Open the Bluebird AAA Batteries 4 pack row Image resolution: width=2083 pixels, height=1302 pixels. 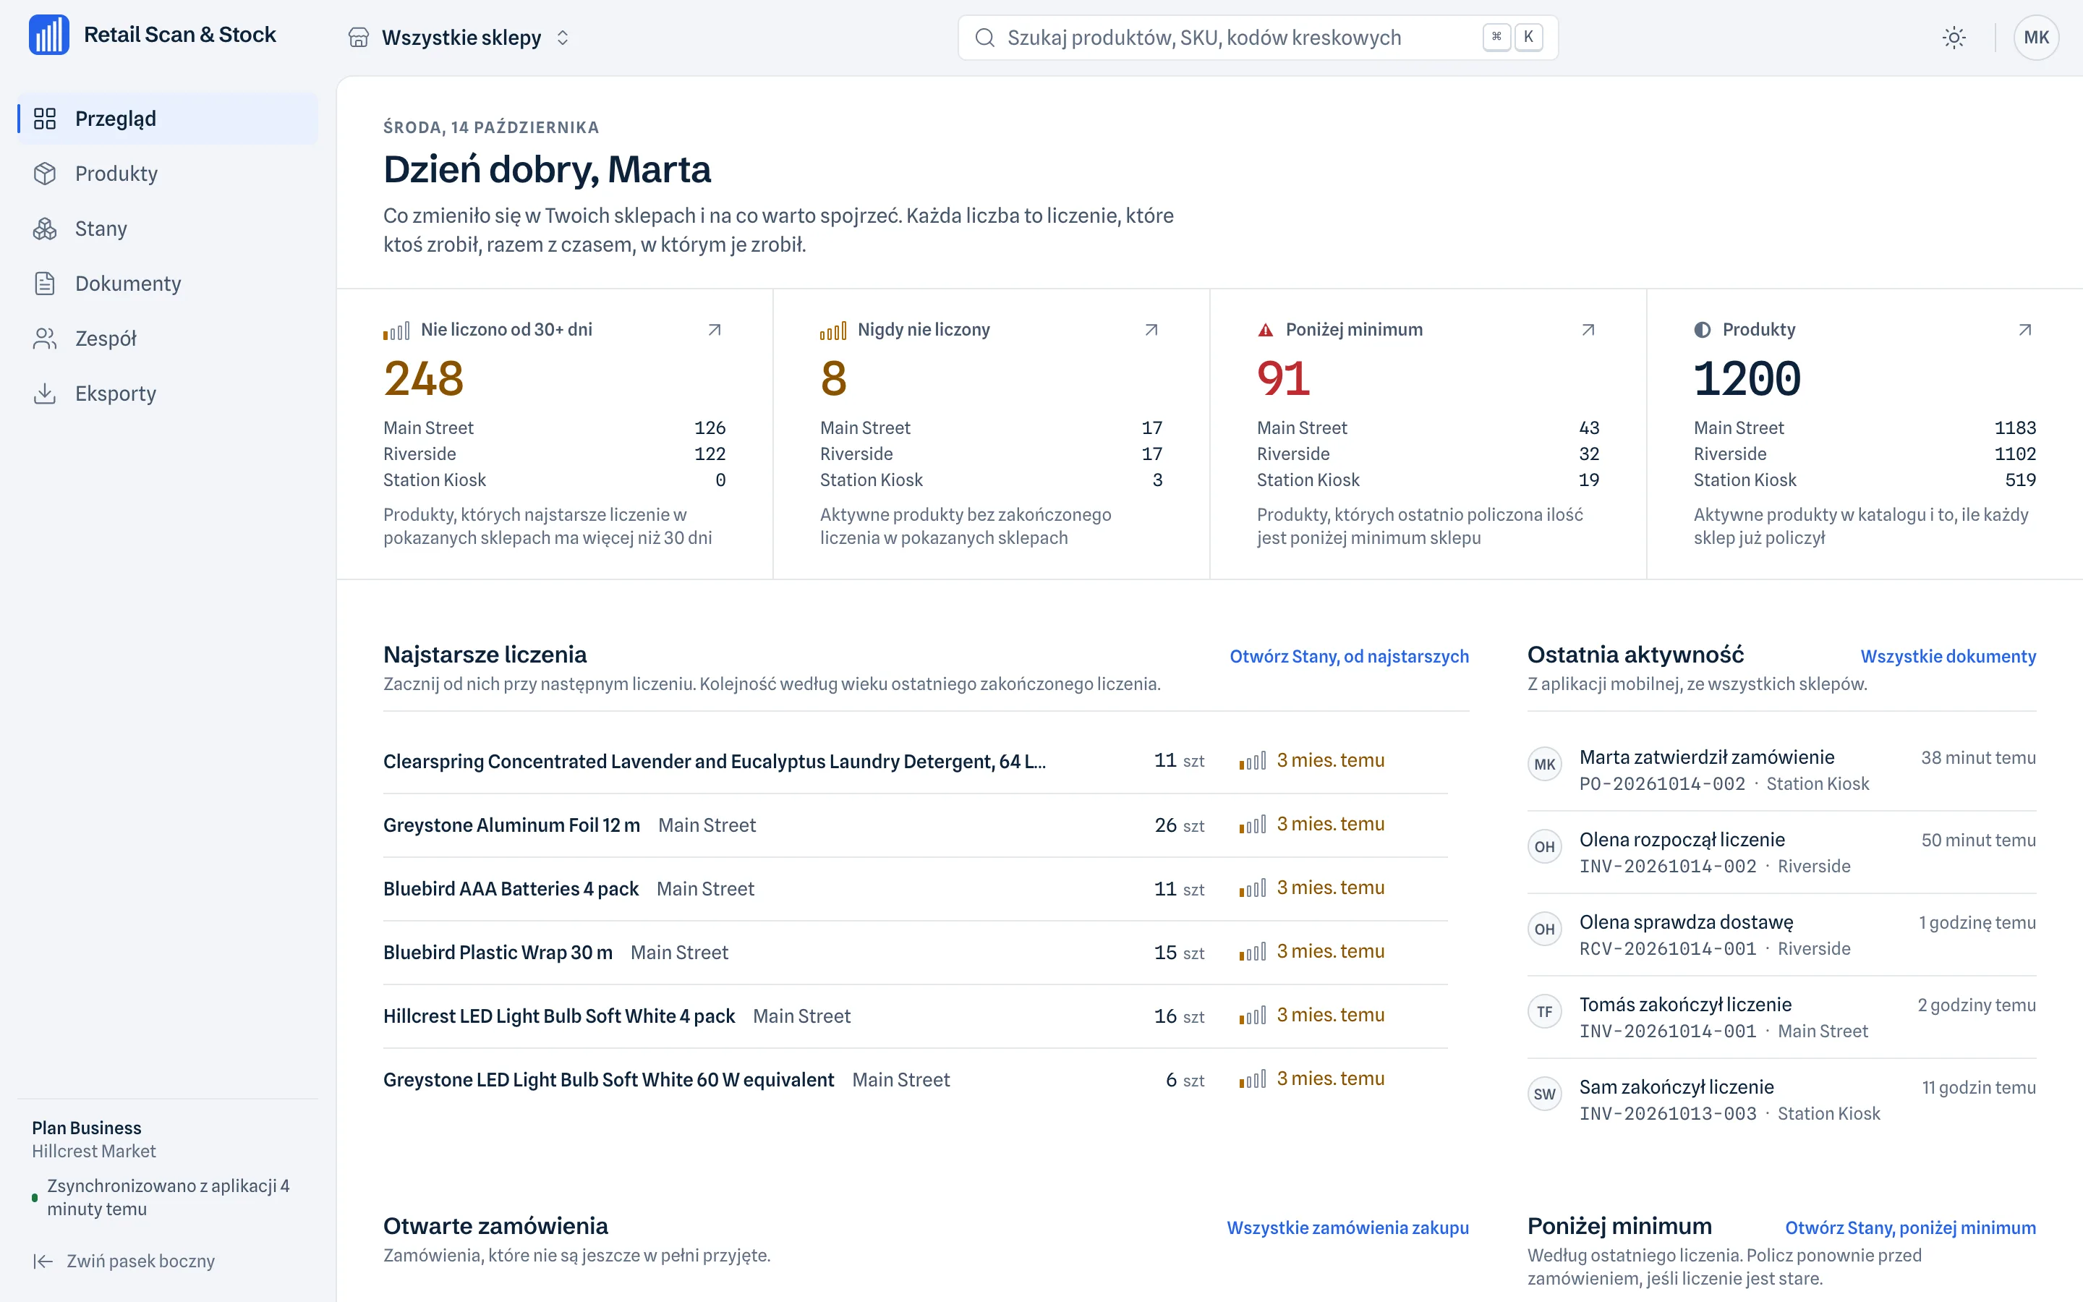915,889
